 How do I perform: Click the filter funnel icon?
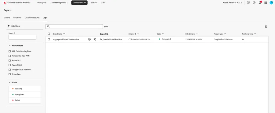9,26
